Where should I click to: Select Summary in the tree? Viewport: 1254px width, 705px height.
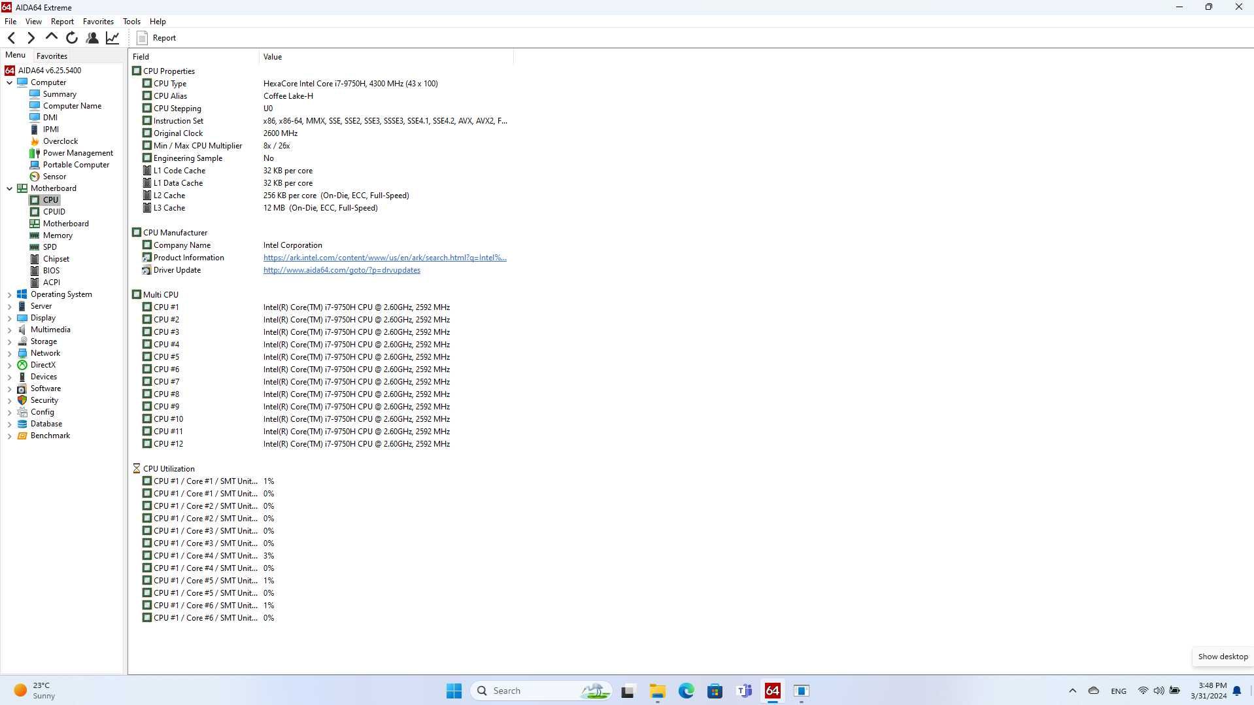[x=59, y=94]
